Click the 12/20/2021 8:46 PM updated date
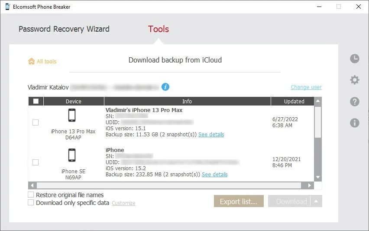This screenshot has width=369, height=231. click(x=286, y=162)
